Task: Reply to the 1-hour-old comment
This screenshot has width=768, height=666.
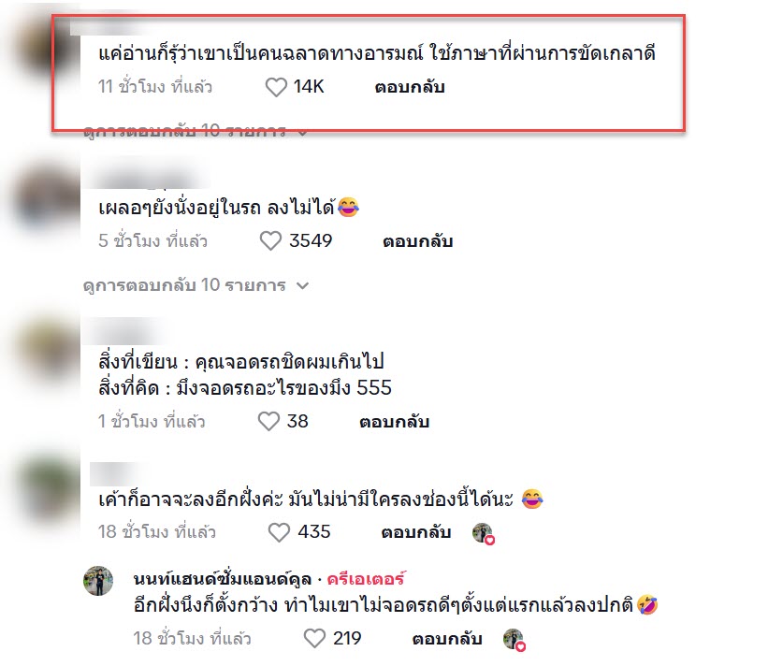Action: (x=394, y=422)
